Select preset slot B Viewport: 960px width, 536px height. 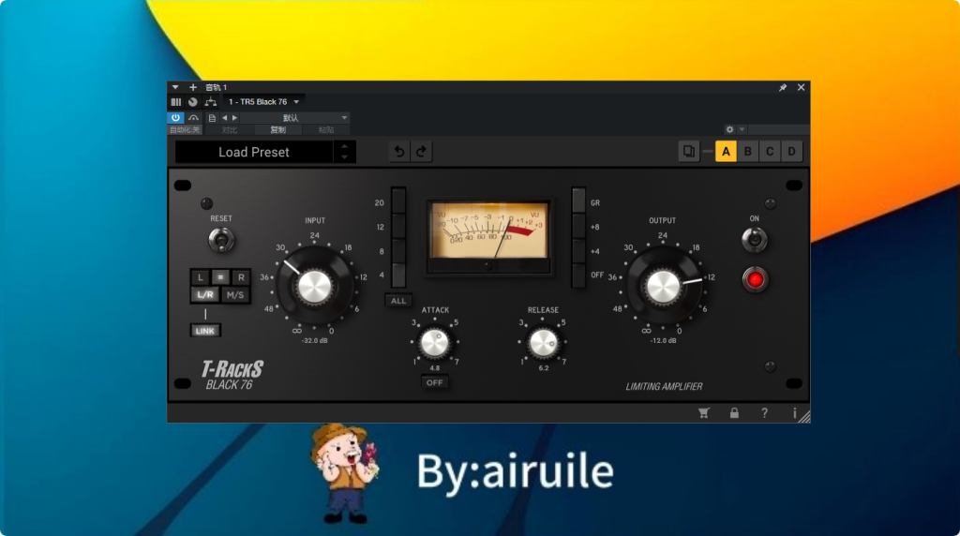747,151
